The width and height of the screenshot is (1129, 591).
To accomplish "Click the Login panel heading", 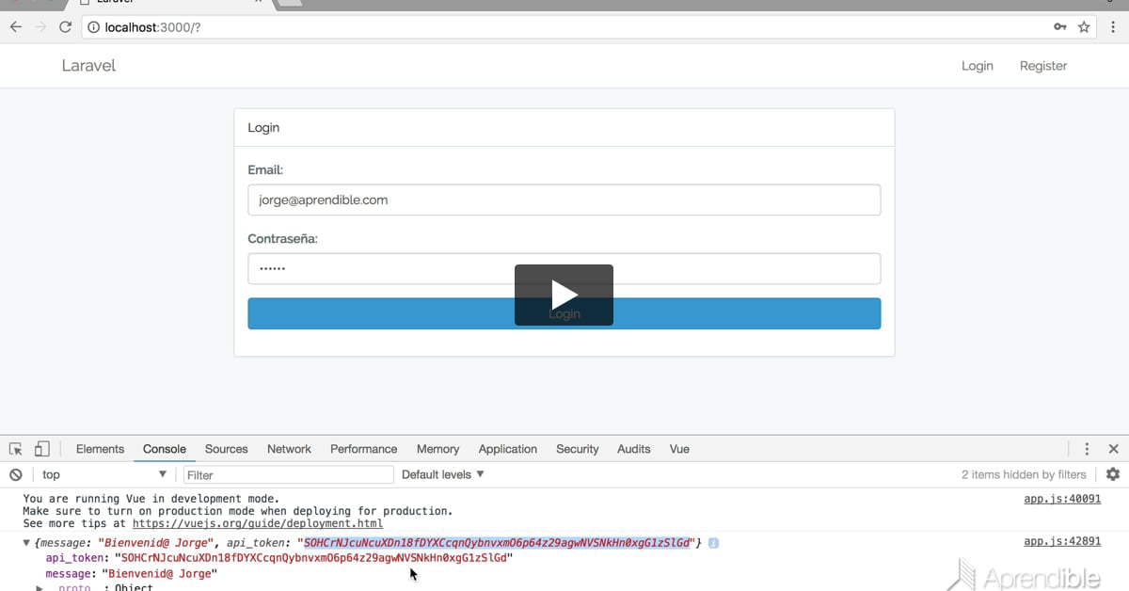I will click(x=263, y=127).
